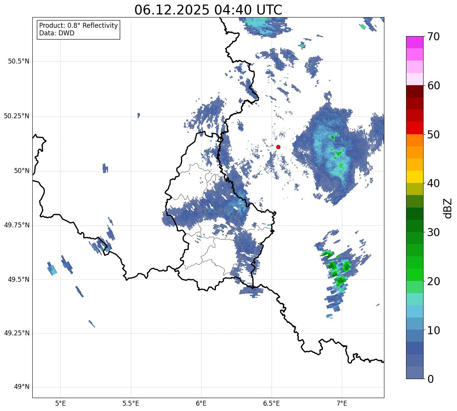
Task: Click the 'Product: 0.8° Reflectivity' label
Action: [x=79, y=25]
